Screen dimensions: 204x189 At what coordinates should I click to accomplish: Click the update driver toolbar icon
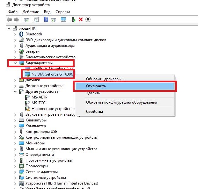pyautogui.click(x=74, y=20)
